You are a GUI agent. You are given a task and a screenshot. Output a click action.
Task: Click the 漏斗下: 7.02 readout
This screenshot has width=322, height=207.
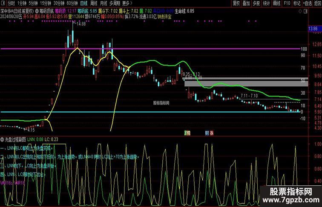click(108, 11)
